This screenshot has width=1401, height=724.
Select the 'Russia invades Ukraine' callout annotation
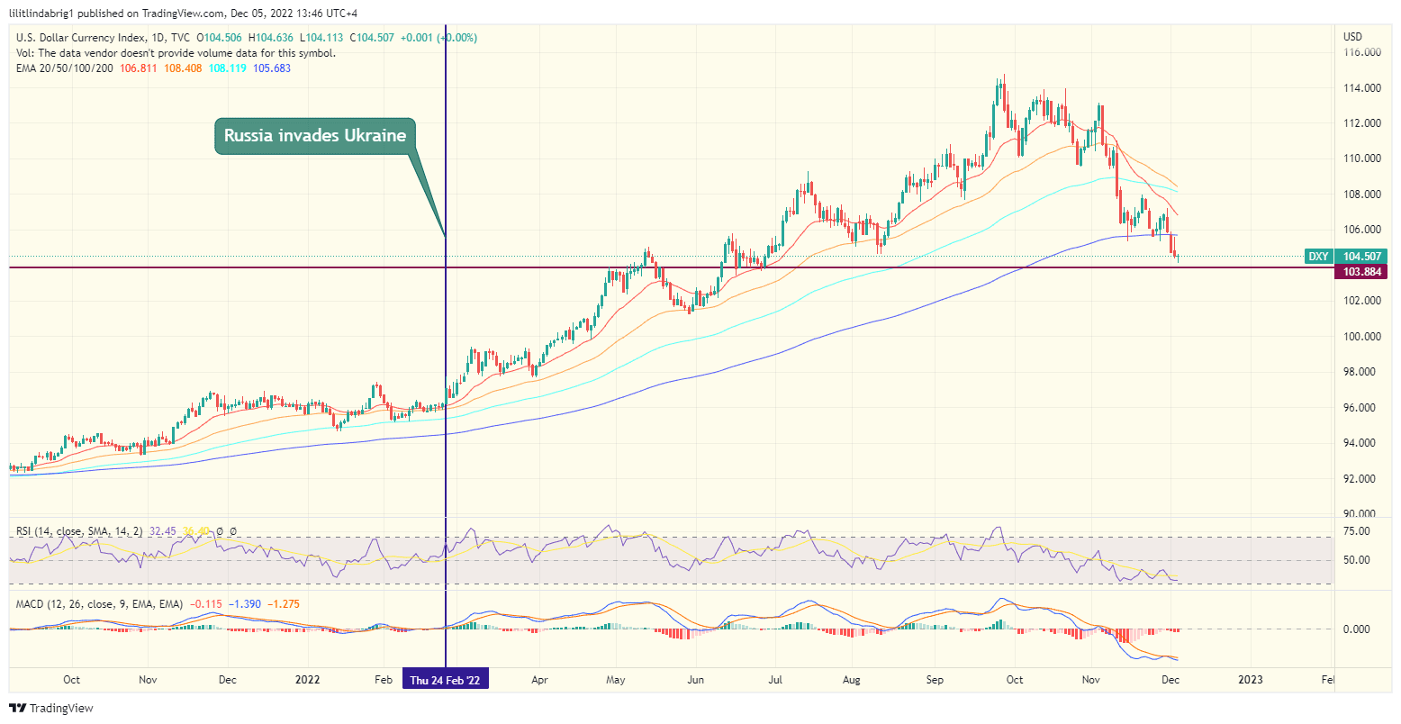click(316, 136)
